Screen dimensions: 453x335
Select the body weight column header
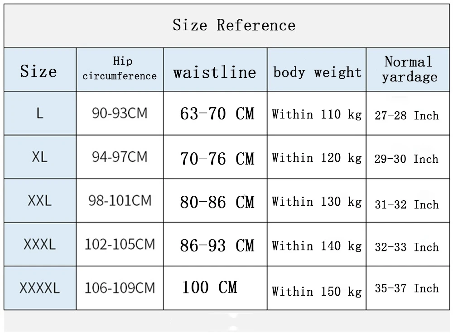317,72
